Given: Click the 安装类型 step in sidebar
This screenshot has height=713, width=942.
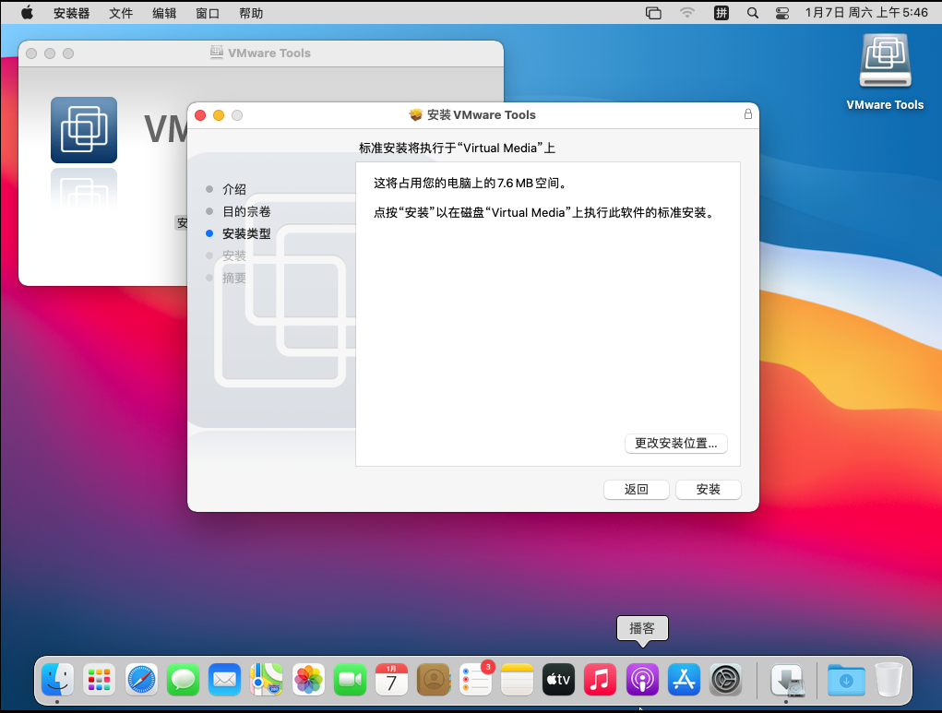Looking at the screenshot, I should 246,233.
